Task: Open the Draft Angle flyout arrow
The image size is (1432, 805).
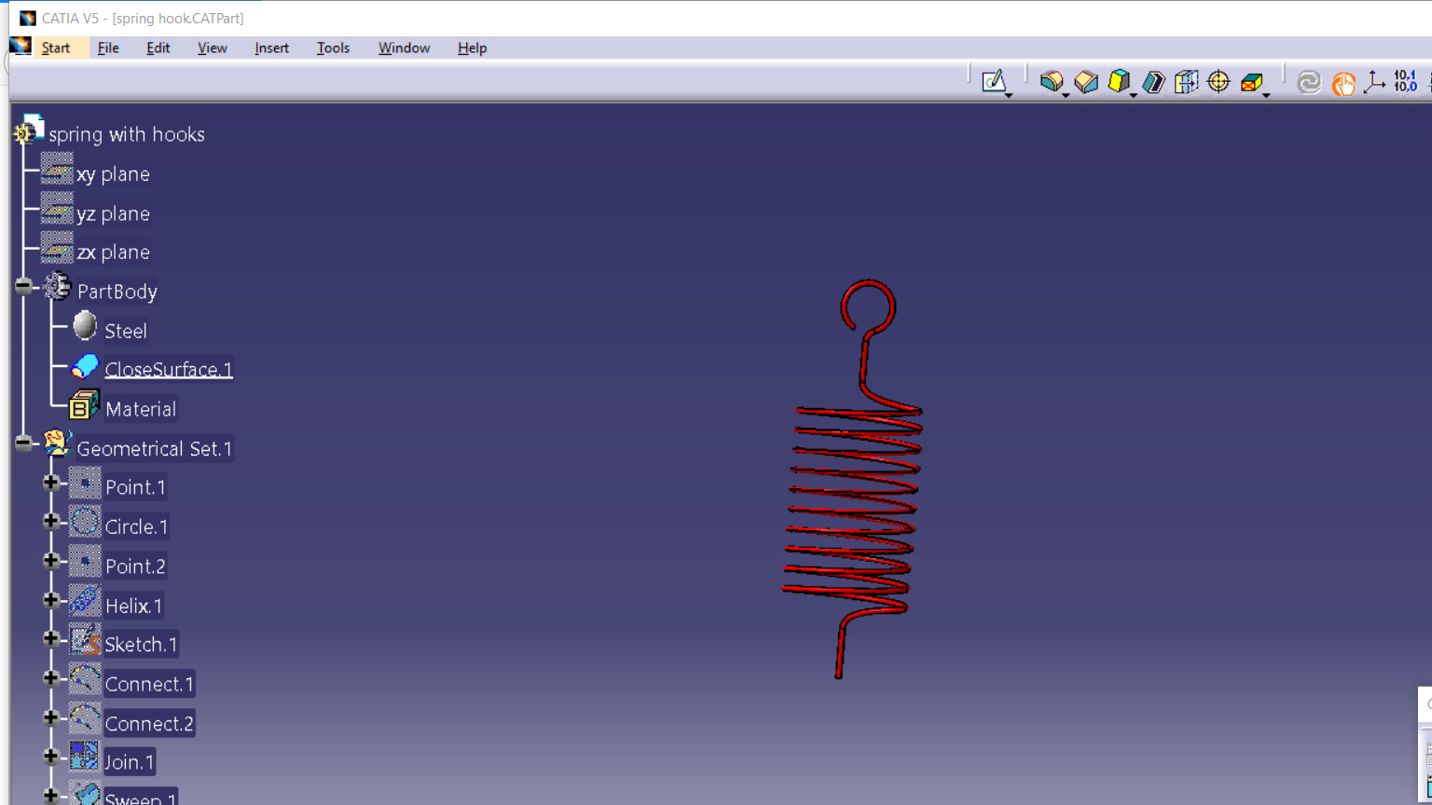Action: [1134, 95]
